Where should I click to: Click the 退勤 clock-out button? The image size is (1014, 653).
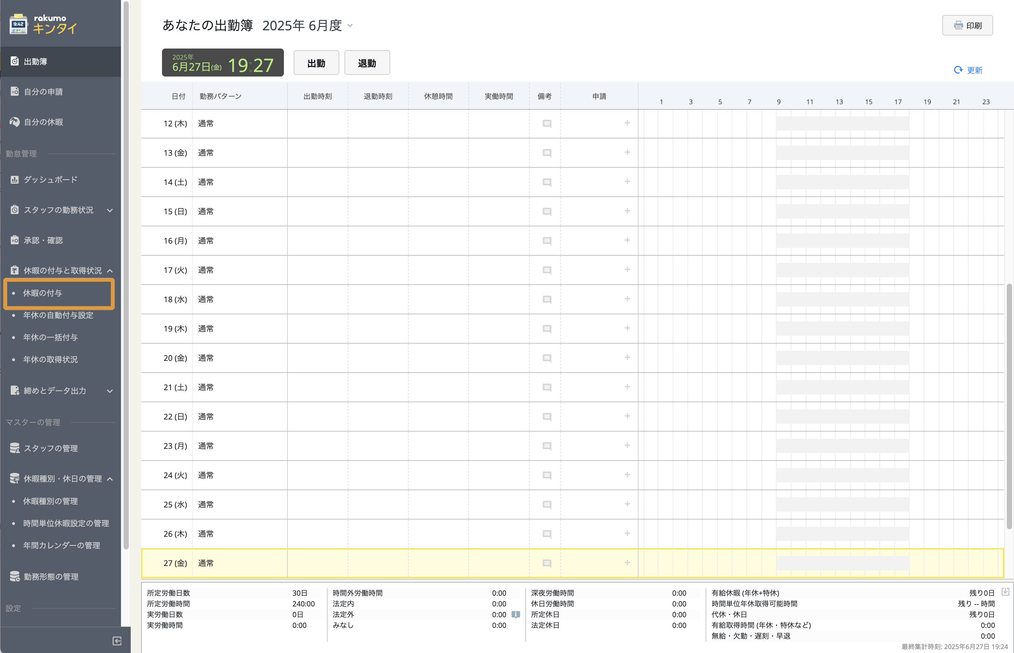[367, 63]
